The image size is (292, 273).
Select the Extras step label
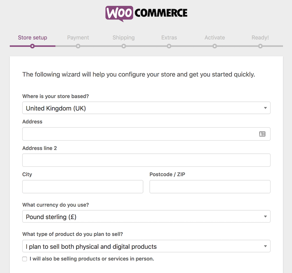[x=169, y=38]
